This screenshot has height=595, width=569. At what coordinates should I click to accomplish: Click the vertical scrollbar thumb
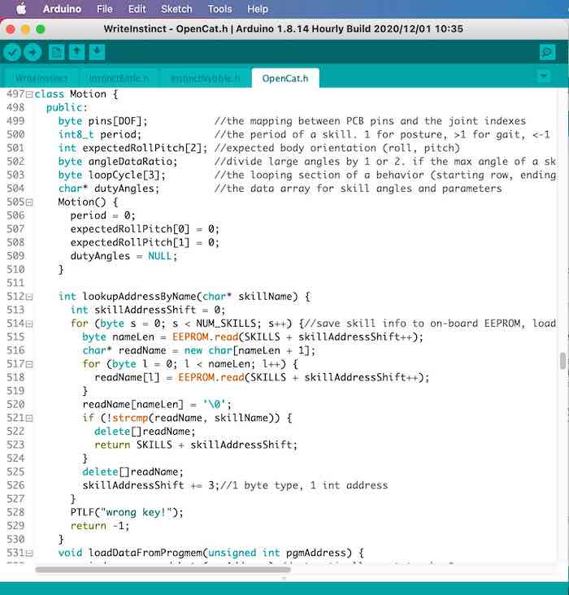[561, 361]
